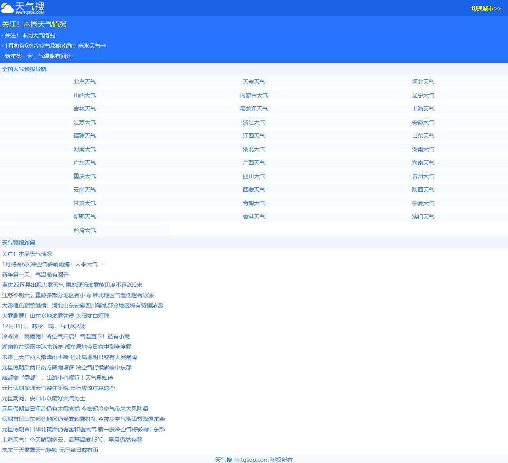Open the 大雾刷屏!山东多地浓雾弥漫 news item
This screenshot has height=463, width=508.
point(56,316)
